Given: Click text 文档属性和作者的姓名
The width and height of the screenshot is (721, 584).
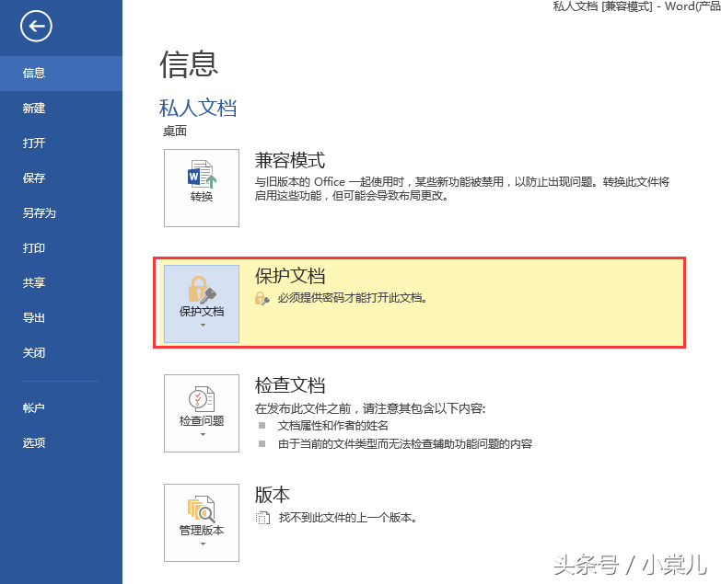Looking at the screenshot, I should 333,426.
